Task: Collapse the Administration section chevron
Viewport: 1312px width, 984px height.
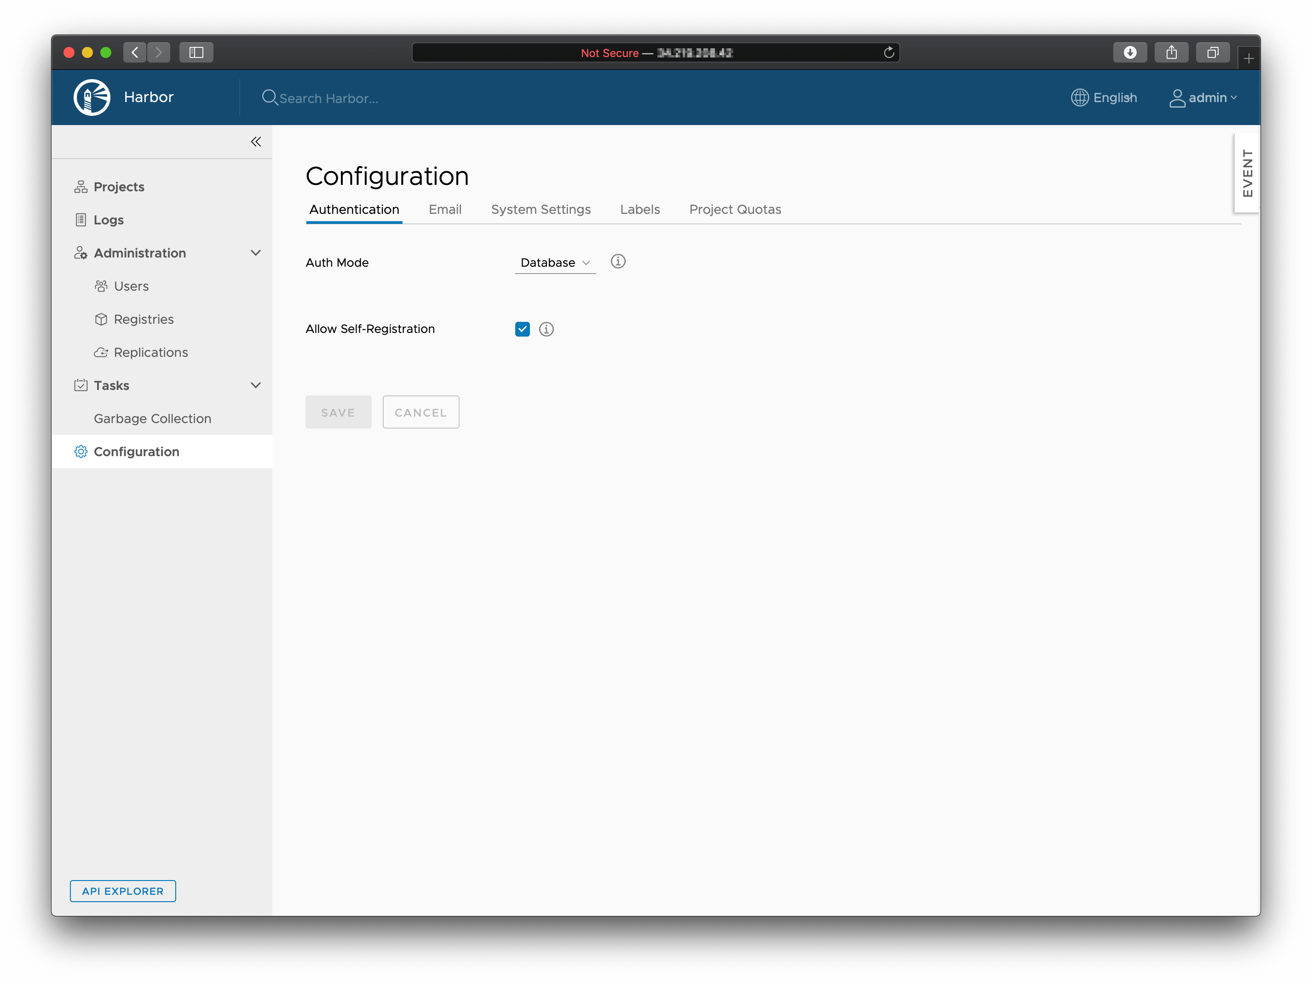Action: (x=256, y=253)
